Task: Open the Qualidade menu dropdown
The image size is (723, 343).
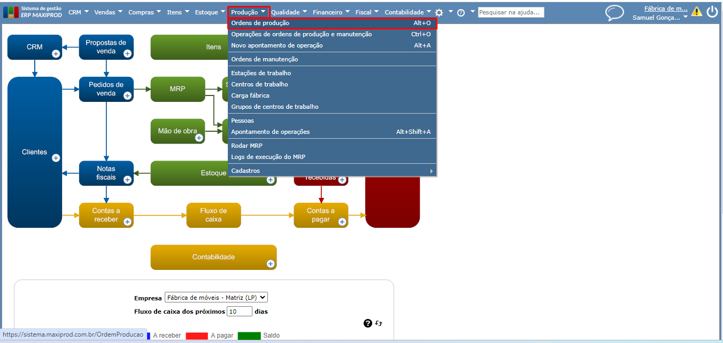Action: (x=289, y=12)
